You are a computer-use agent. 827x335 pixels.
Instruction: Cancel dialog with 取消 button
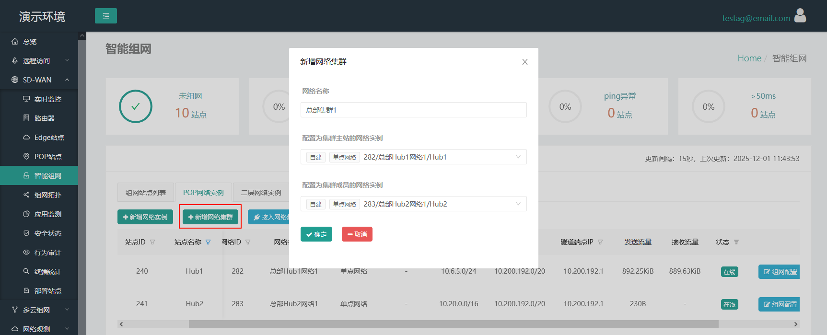[x=357, y=234]
